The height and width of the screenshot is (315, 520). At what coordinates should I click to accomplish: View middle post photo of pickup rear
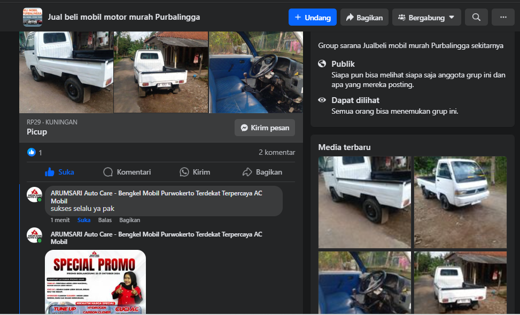click(x=161, y=72)
